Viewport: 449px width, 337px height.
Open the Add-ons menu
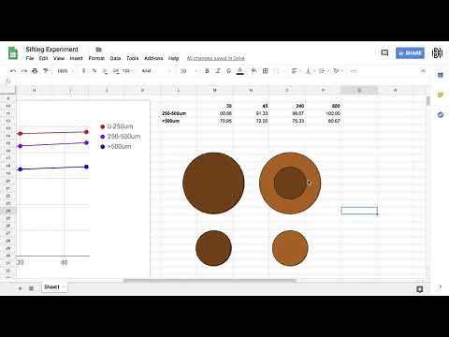153,58
